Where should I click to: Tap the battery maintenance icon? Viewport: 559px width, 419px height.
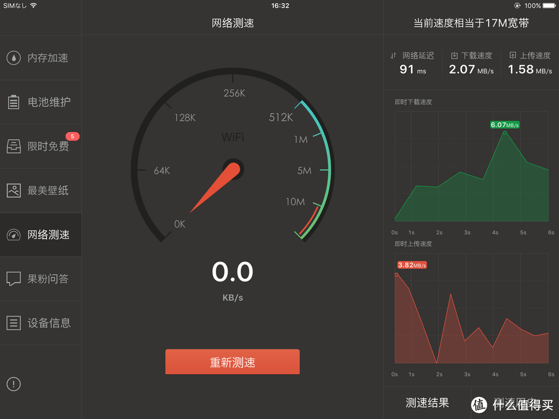click(13, 102)
